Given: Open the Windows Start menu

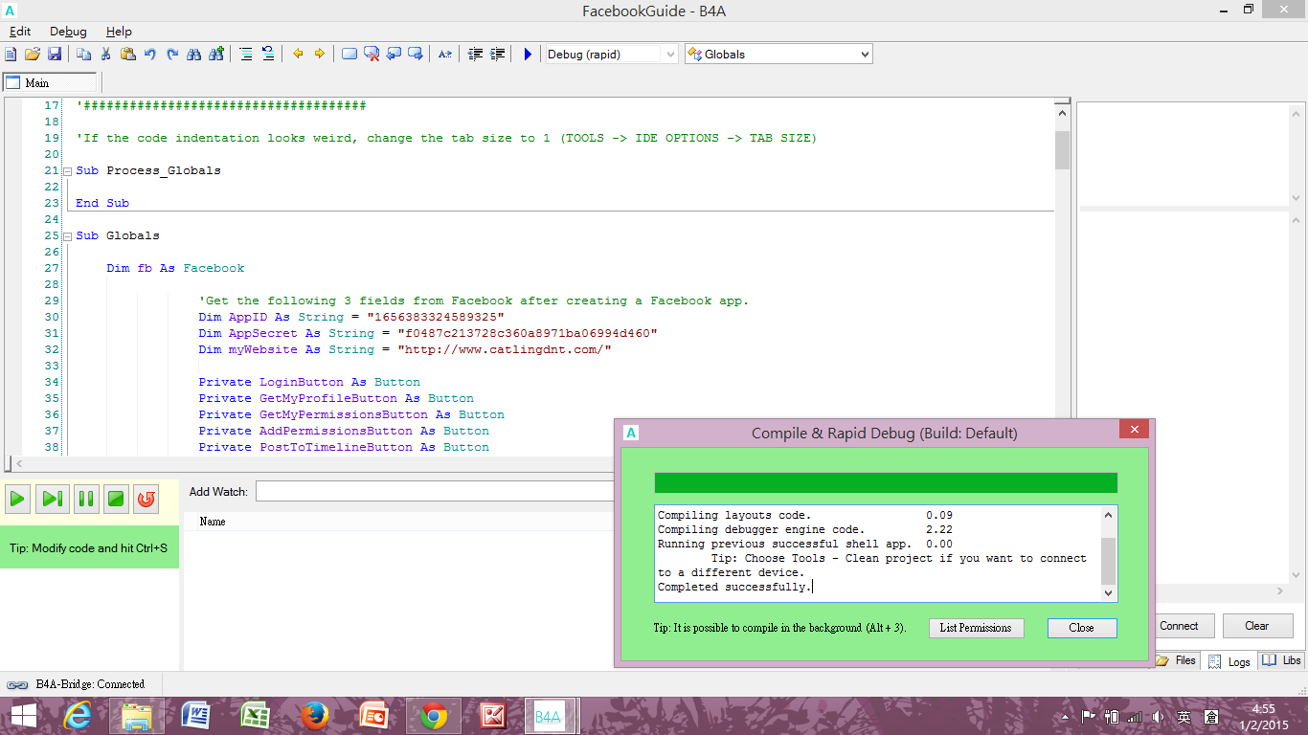Looking at the screenshot, I should coord(24,716).
